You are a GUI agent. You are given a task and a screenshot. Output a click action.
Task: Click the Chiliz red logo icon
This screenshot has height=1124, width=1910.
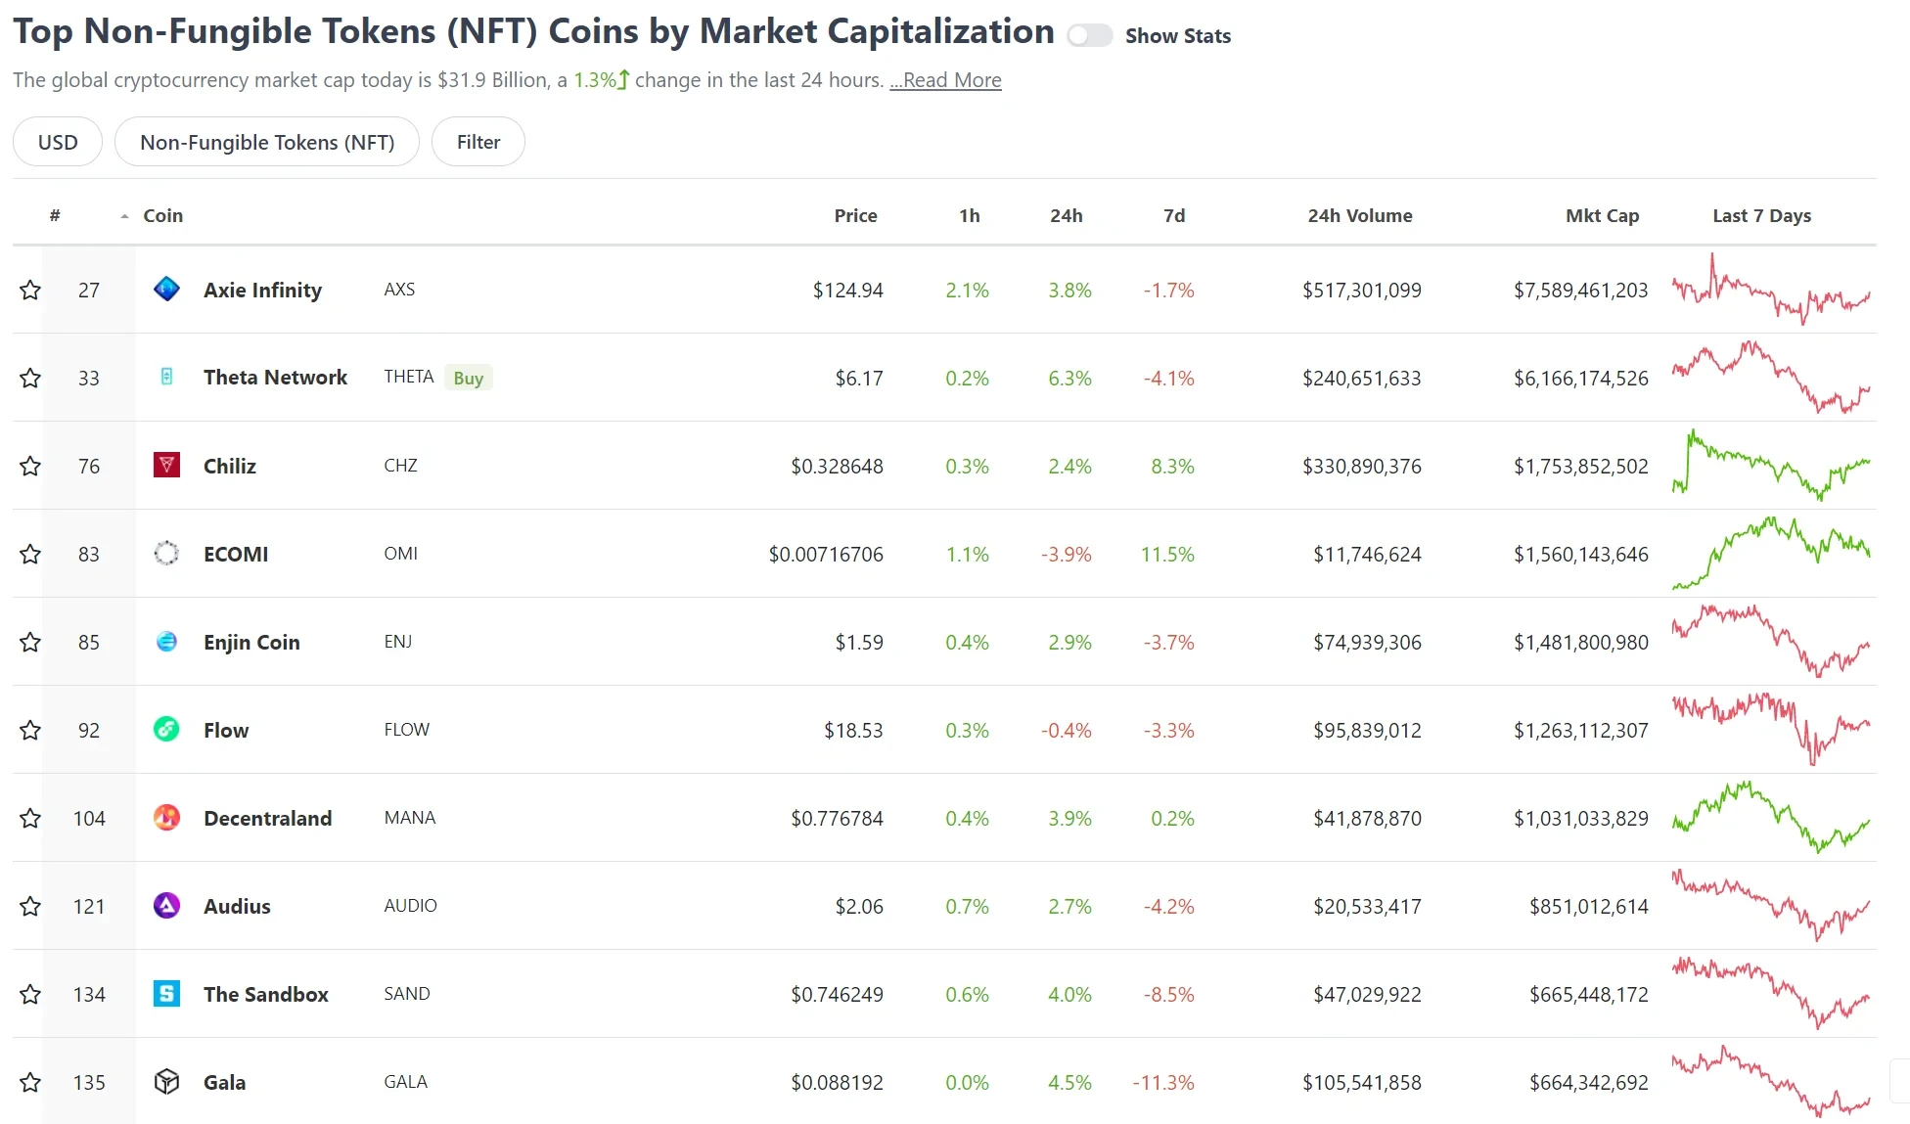pyautogui.click(x=166, y=466)
